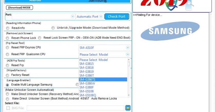Select the Readinfo radio button

[8, 28]
